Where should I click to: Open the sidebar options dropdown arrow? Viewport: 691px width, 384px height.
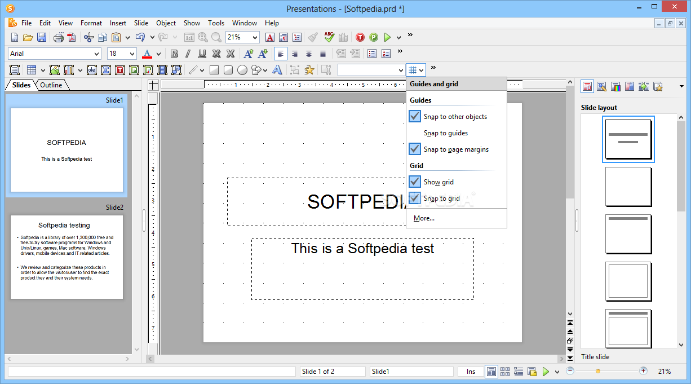point(681,86)
